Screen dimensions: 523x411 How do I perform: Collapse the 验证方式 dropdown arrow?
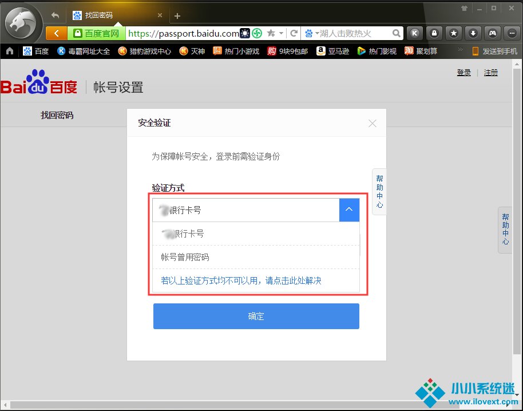(349, 210)
